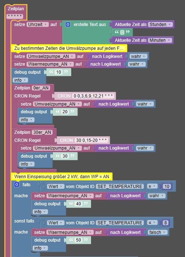This screenshot has height=257, width=185.
Task: Edit the debug output text '20'
Action: pyautogui.click(x=65, y=112)
